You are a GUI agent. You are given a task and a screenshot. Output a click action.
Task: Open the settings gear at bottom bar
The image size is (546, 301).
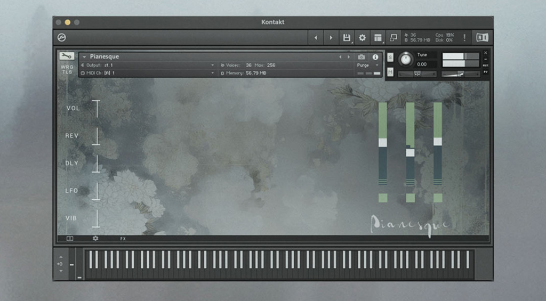point(95,238)
